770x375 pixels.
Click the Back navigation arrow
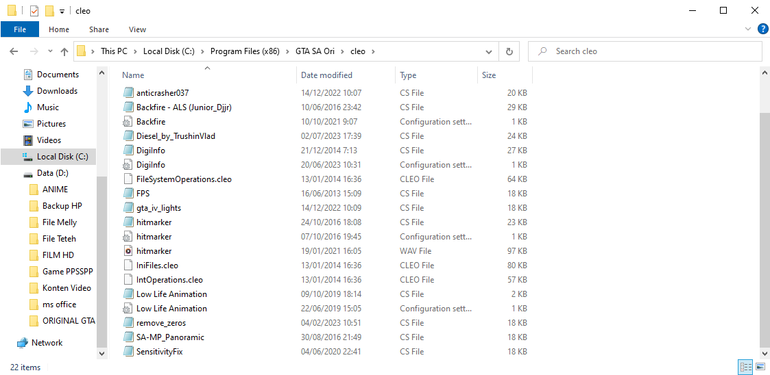pos(14,51)
